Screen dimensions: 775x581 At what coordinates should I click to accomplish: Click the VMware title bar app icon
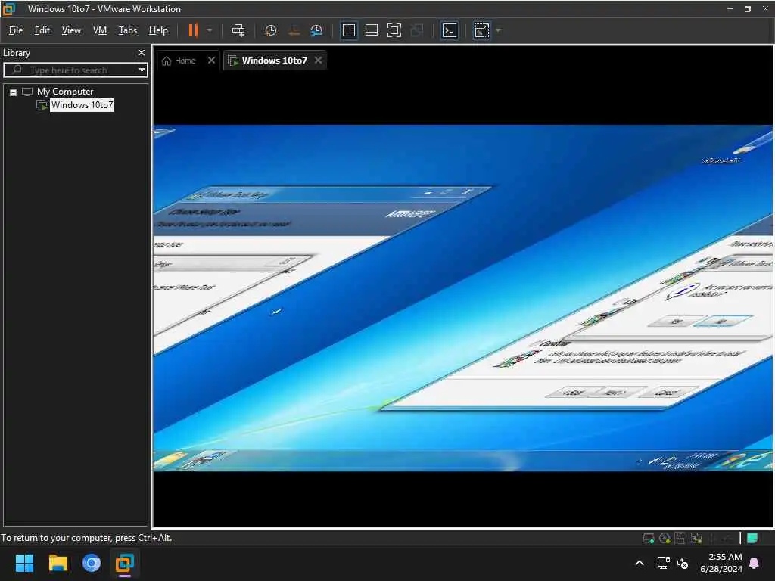(x=8, y=9)
